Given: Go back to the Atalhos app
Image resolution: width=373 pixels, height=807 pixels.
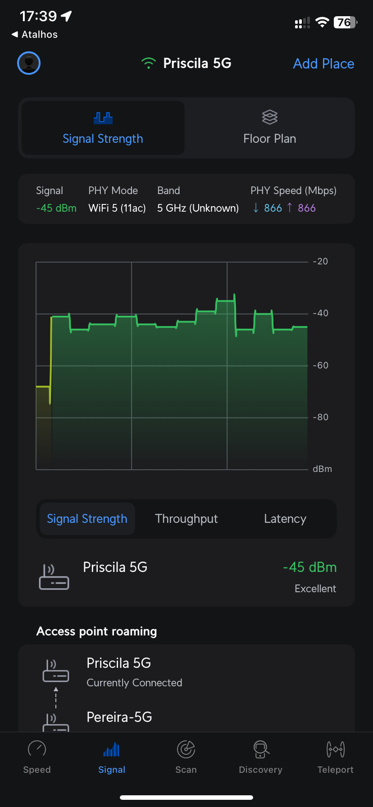Looking at the screenshot, I should pyautogui.click(x=35, y=35).
